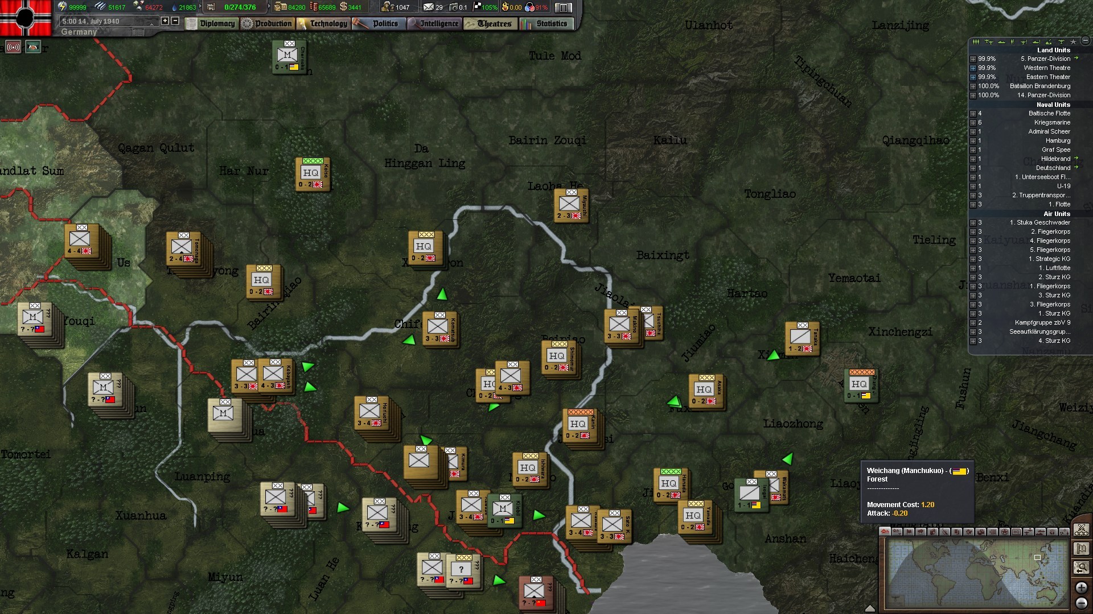This screenshot has height=614, width=1093.
Task: Switch to the Intelligence tab
Action: click(x=438, y=24)
